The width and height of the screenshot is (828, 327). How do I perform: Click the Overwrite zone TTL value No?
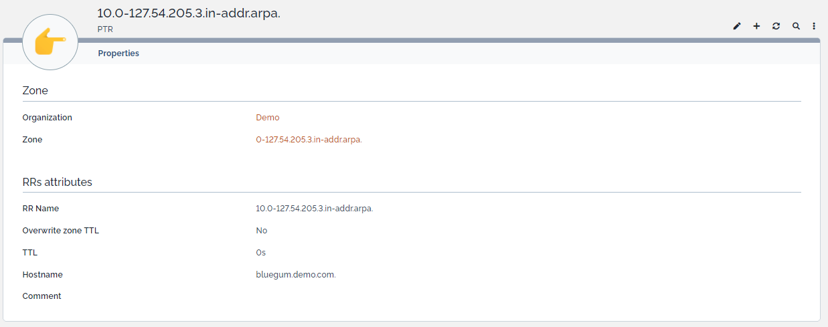click(x=261, y=231)
